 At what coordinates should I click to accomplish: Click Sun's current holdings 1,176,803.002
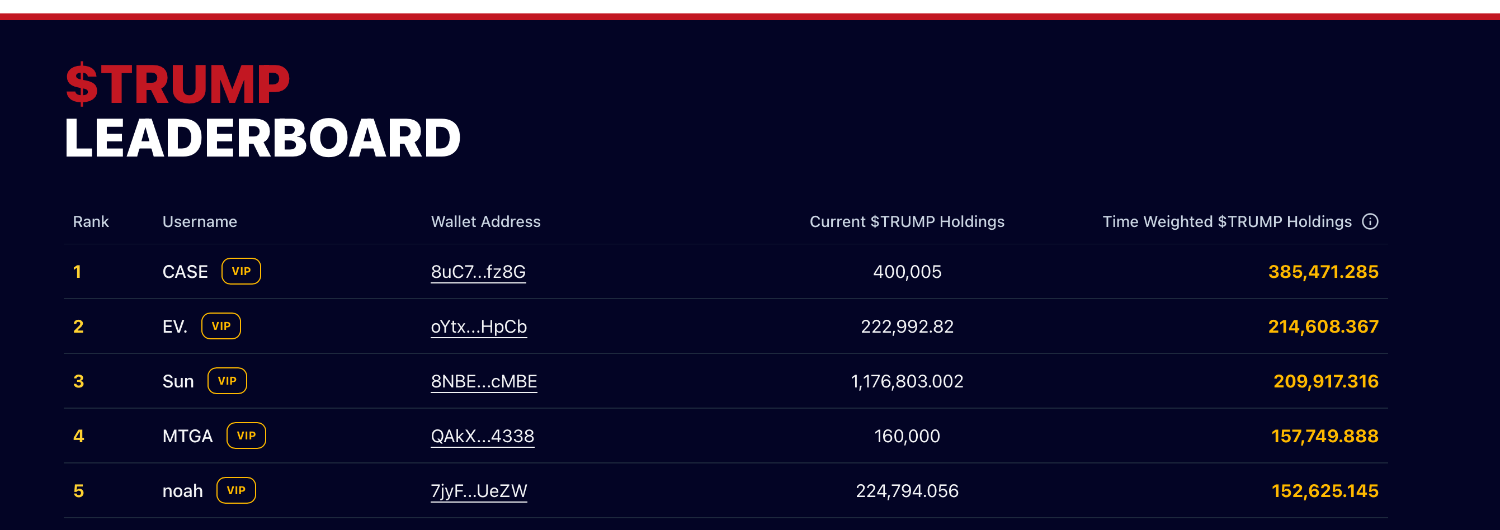coord(907,381)
